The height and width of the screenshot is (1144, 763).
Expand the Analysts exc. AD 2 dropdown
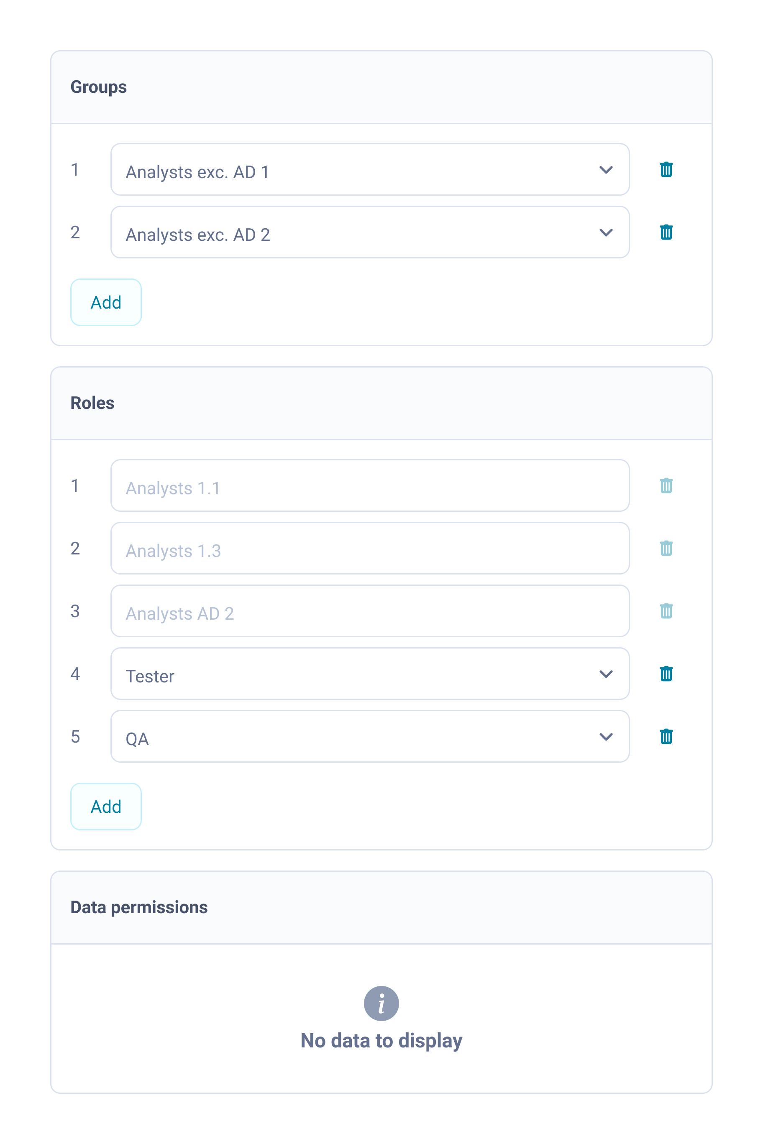tap(370, 232)
